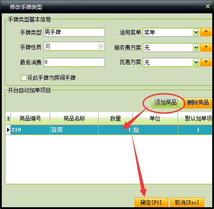Click the plus button beside 优惠方案
214x209 pixels.
click(x=206, y=62)
